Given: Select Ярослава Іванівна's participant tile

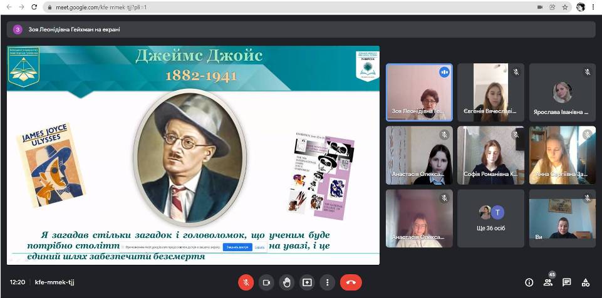Looking at the screenshot, I should pos(563,93).
